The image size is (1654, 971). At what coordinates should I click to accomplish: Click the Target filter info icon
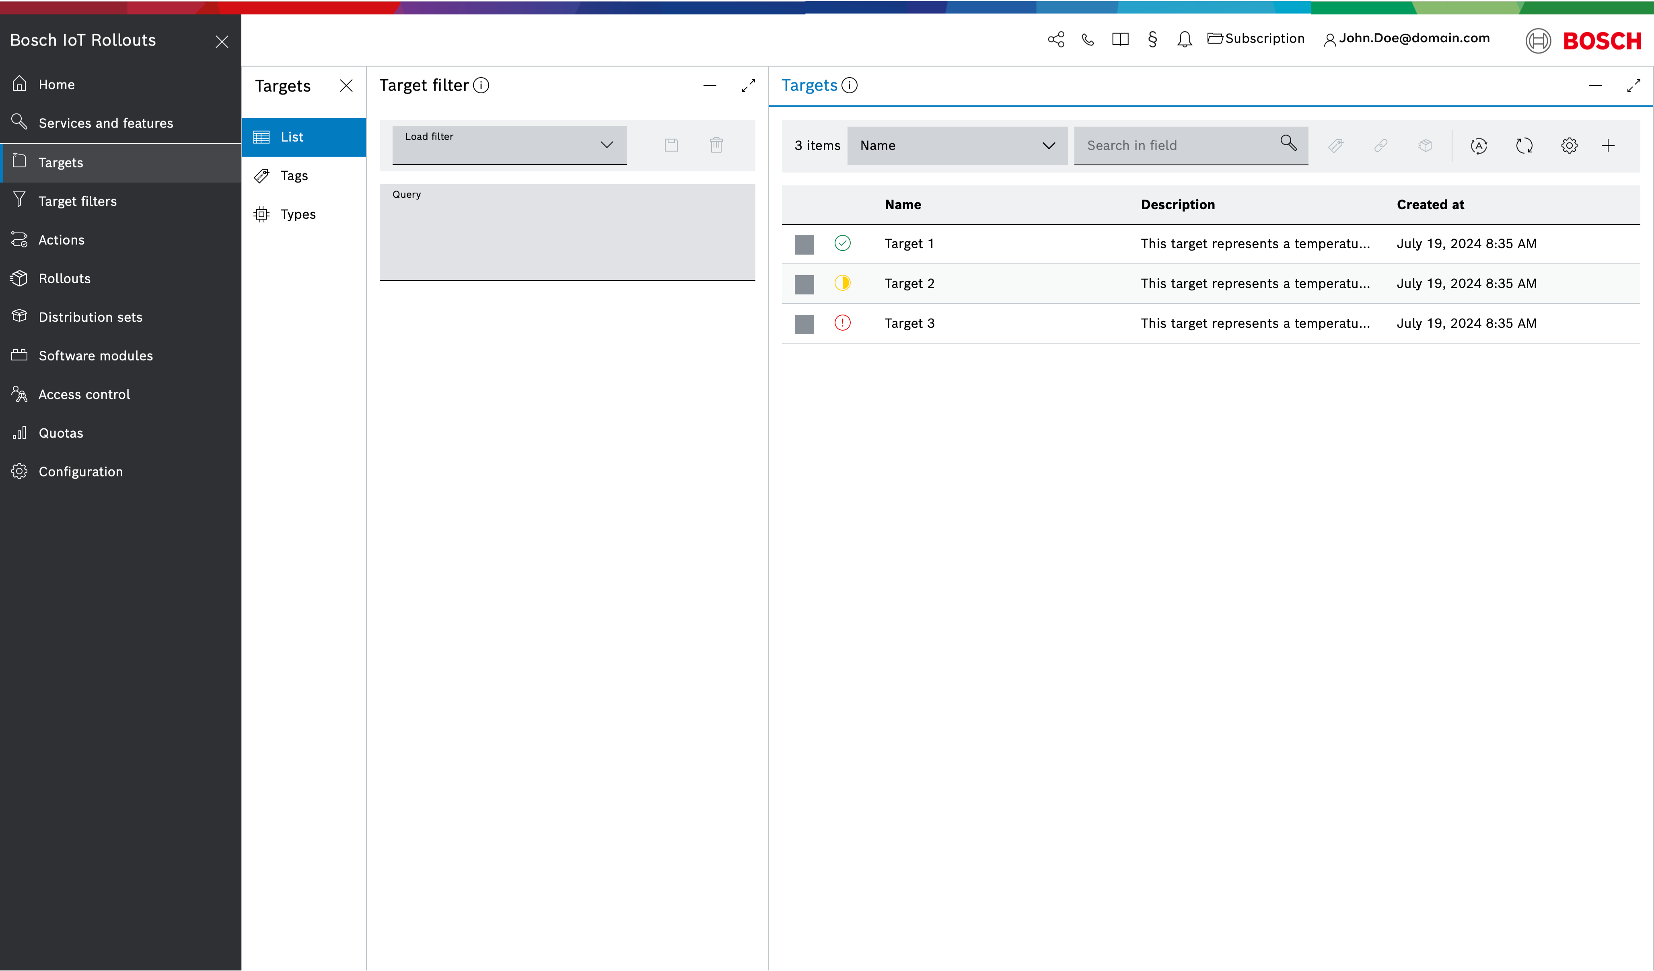(481, 85)
